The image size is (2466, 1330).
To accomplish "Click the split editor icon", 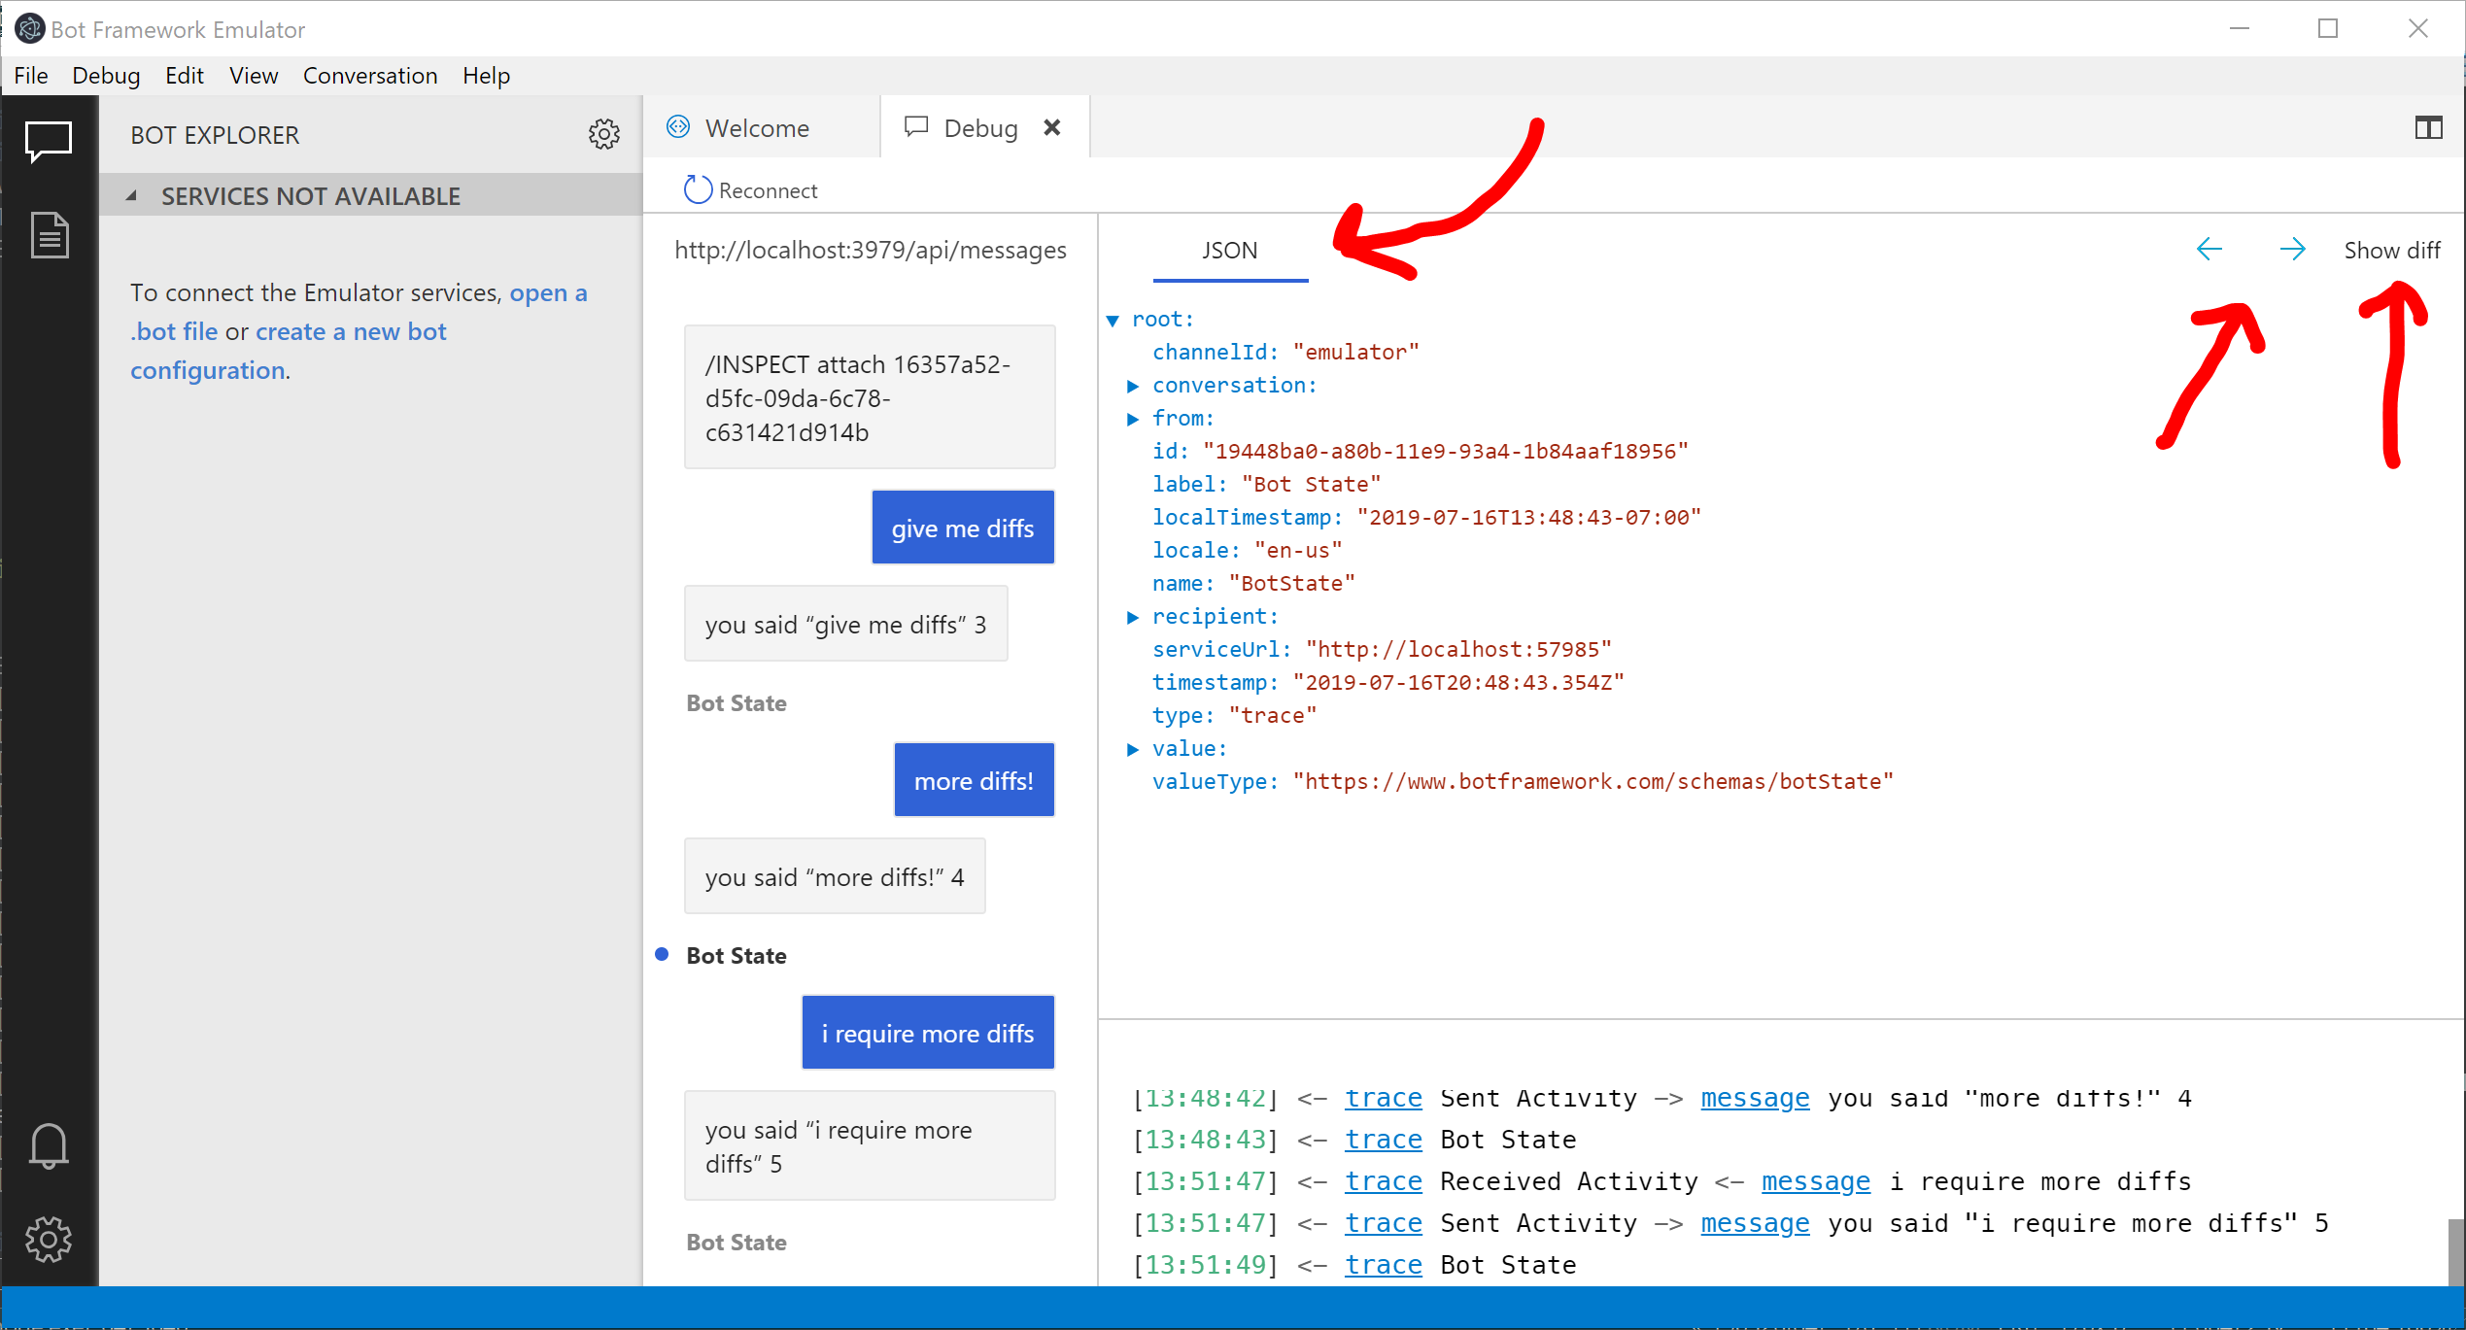I will [2428, 127].
